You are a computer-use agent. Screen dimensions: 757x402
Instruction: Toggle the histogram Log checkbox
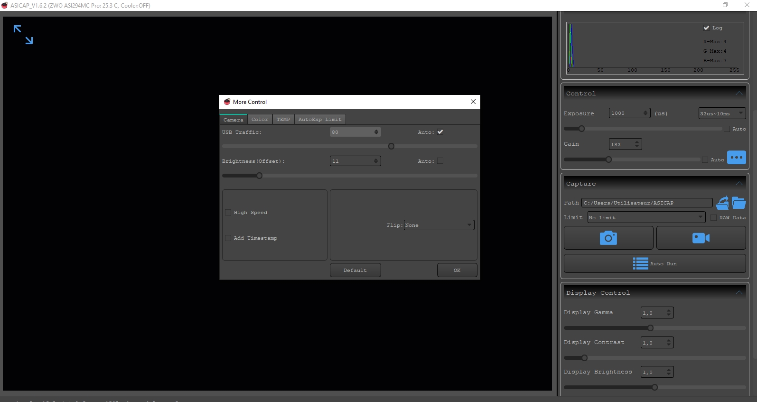click(706, 28)
